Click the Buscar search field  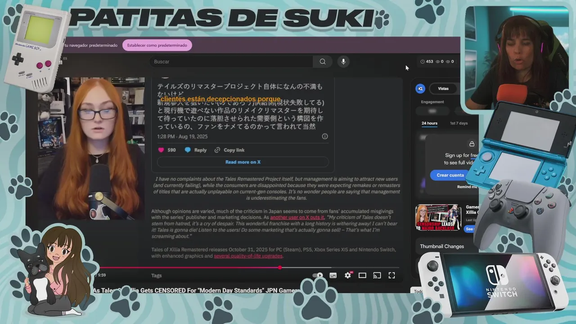pos(231,62)
